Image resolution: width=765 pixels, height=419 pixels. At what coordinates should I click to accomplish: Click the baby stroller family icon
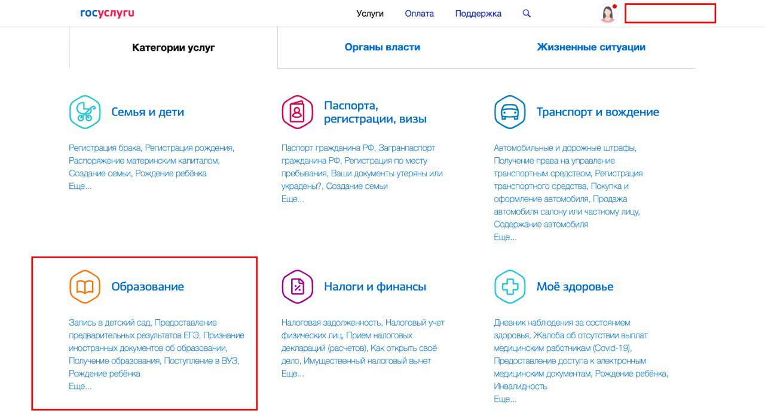pyautogui.click(x=85, y=112)
